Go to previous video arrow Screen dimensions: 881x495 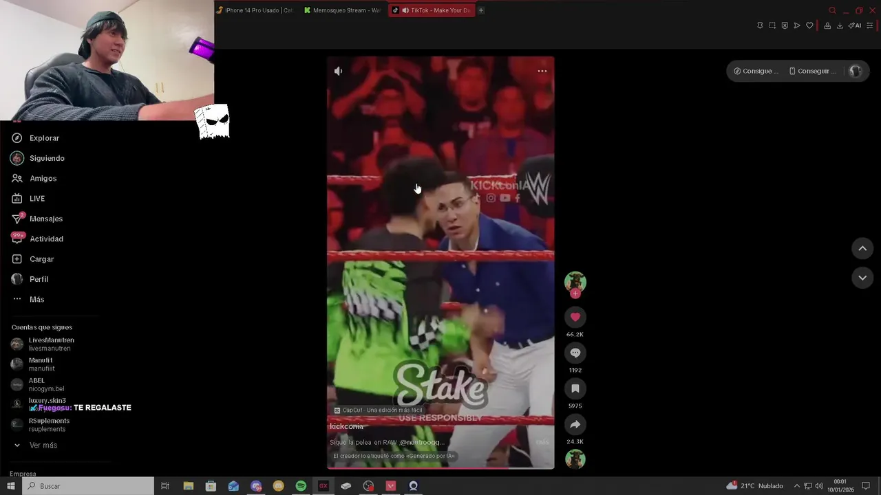tap(862, 248)
